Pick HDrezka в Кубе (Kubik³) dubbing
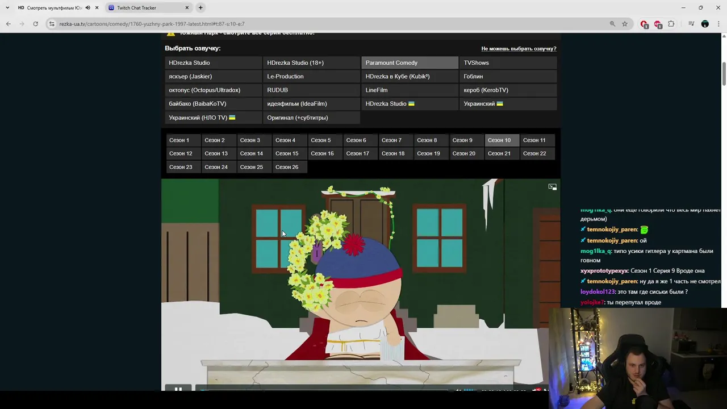 click(410, 76)
